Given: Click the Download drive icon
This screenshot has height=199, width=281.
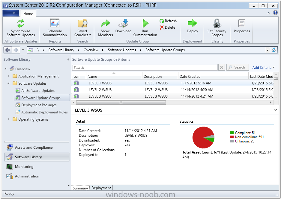Looking at the screenshot, I should coord(123,23).
